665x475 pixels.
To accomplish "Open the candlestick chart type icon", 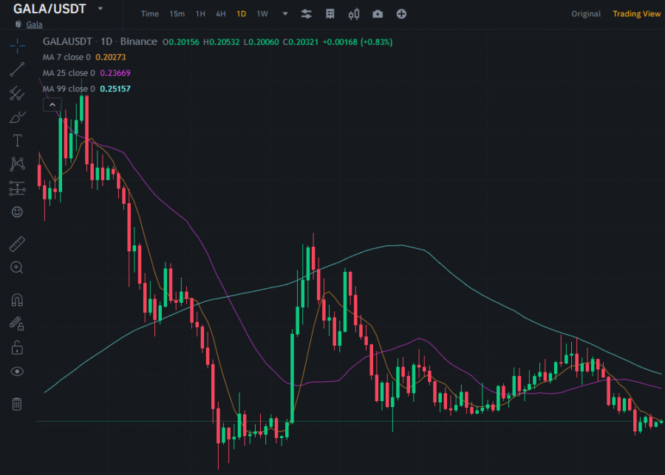I will (354, 14).
